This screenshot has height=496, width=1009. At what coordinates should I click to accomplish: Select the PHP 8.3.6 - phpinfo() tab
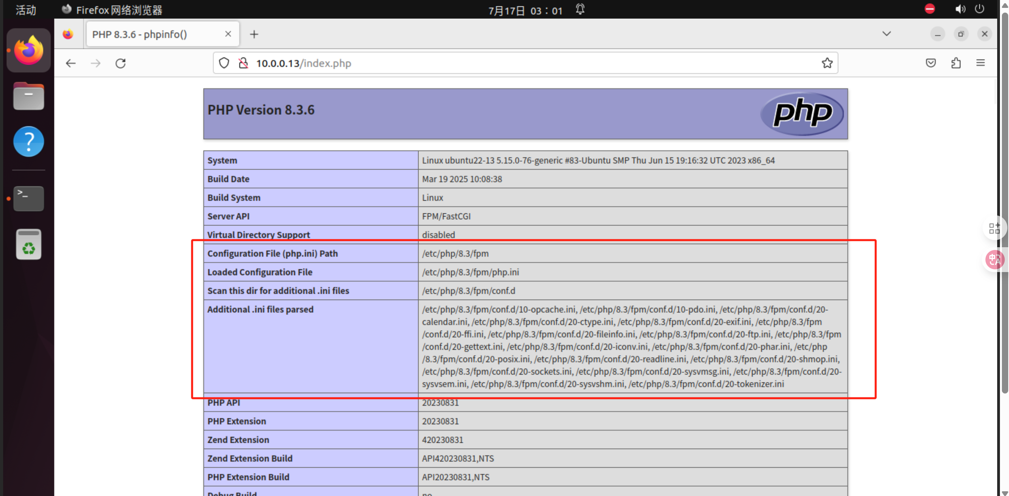coord(163,34)
